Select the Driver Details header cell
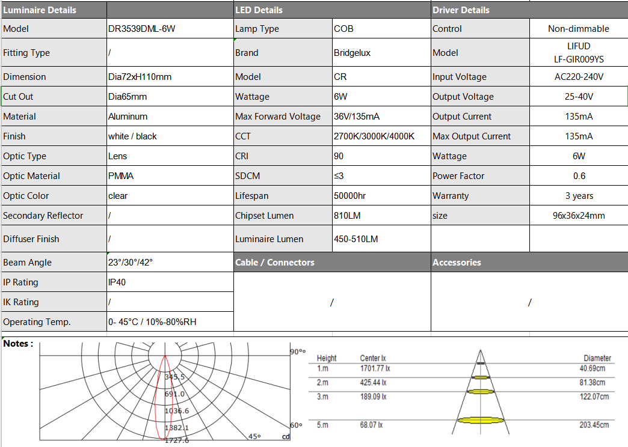The image size is (628, 447). tap(529, 10)
